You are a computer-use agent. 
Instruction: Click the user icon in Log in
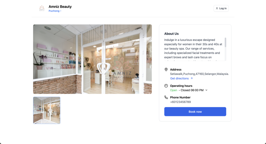(217, 8)
